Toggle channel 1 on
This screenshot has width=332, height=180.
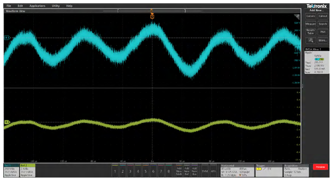(x=116, y=171)
